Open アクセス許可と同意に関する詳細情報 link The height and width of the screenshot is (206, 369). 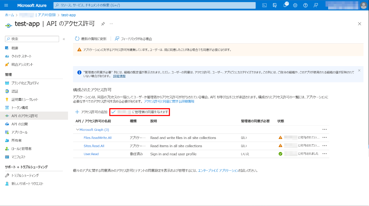pyautogui.click(x=169, y=101)
